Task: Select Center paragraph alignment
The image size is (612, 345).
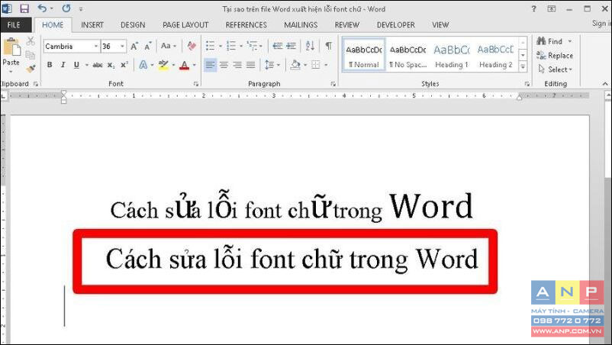Action: [x=224, y=65]
